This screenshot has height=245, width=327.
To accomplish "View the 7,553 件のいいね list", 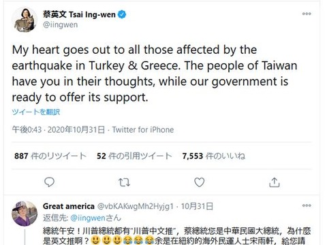I will [214, 156].
